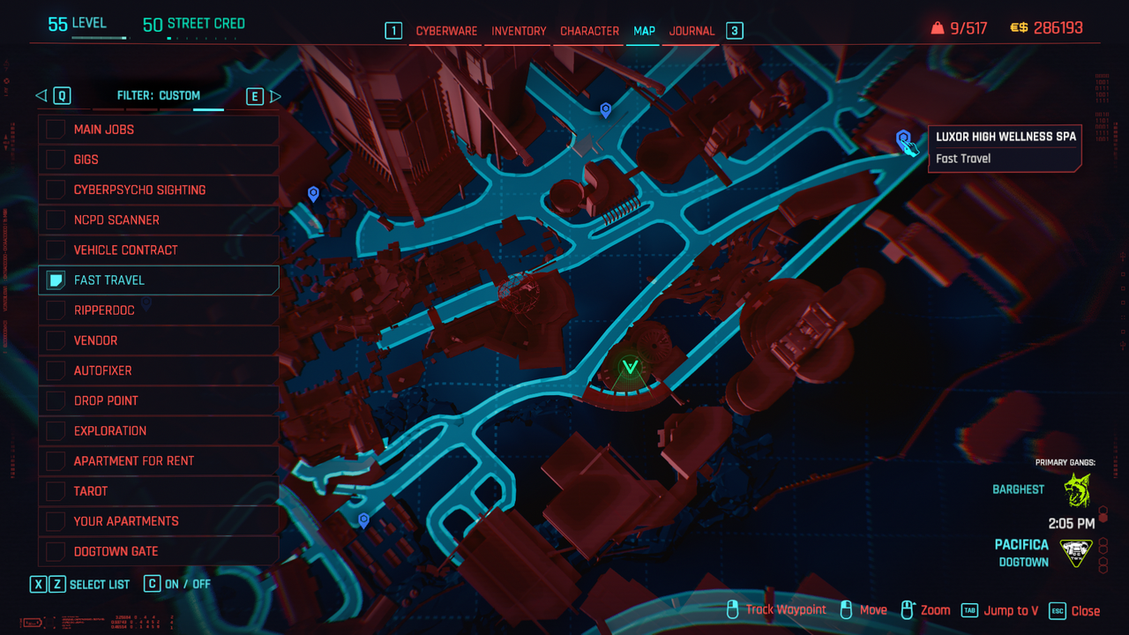Uncheck the Fast Travel filter checkbox
Image resolution: width=1129 pixels, height=635 pixels.
(56, 280)
